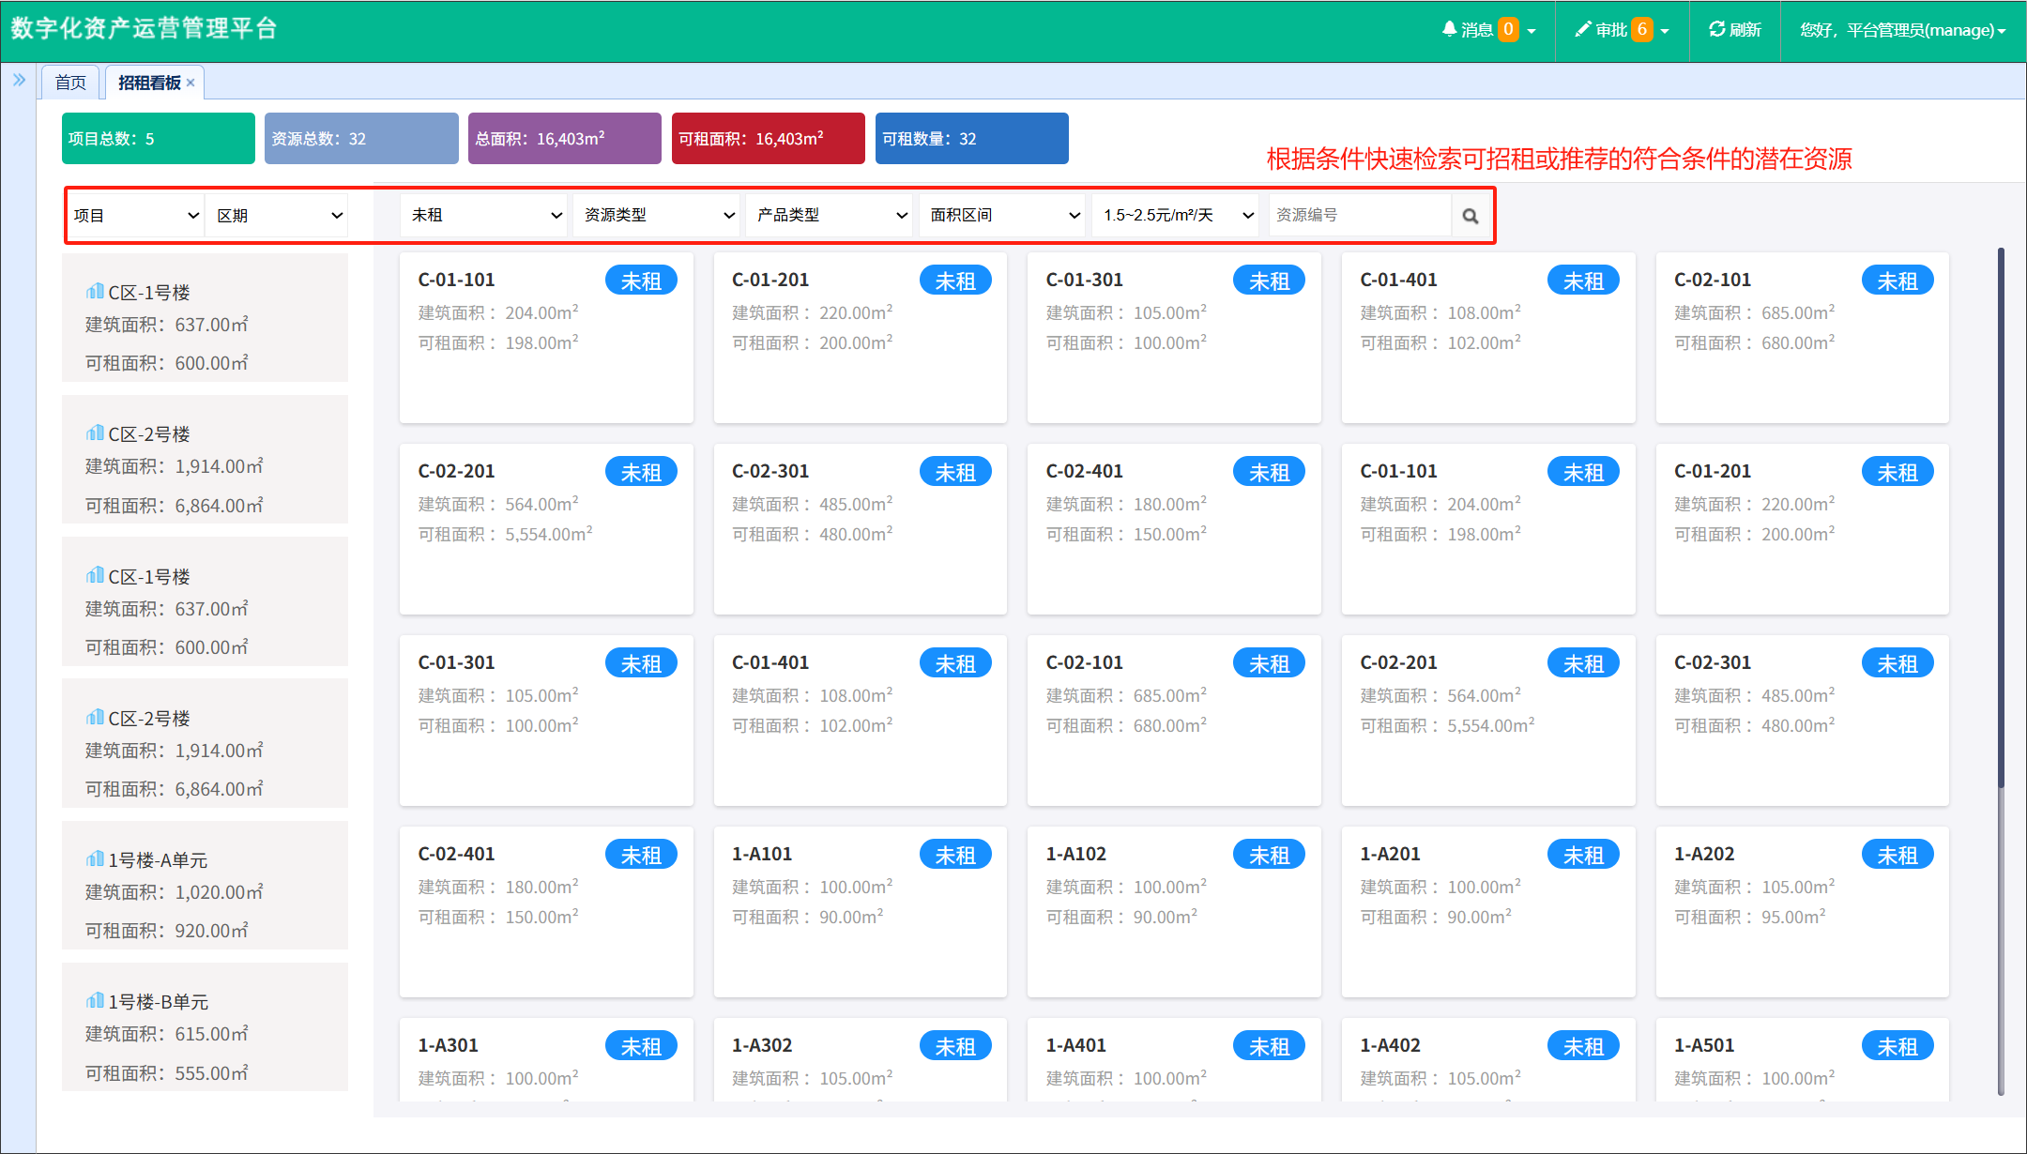Screen dimensions: 2027x1154
Task: Open the 产品类型 dropdown
Action: coord(830,215)
